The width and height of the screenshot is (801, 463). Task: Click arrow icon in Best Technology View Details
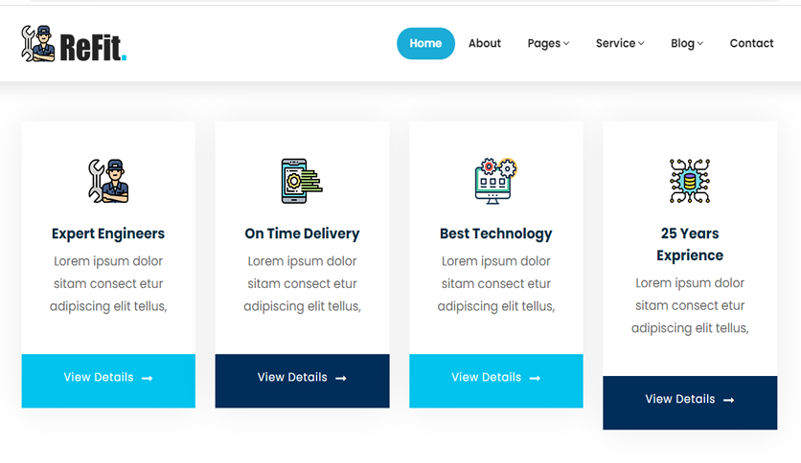pyautogui.click(x=535, y=379)
